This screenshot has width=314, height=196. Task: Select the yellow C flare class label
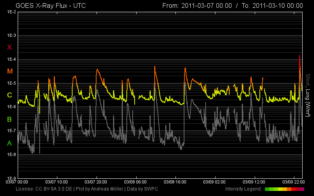10,95
